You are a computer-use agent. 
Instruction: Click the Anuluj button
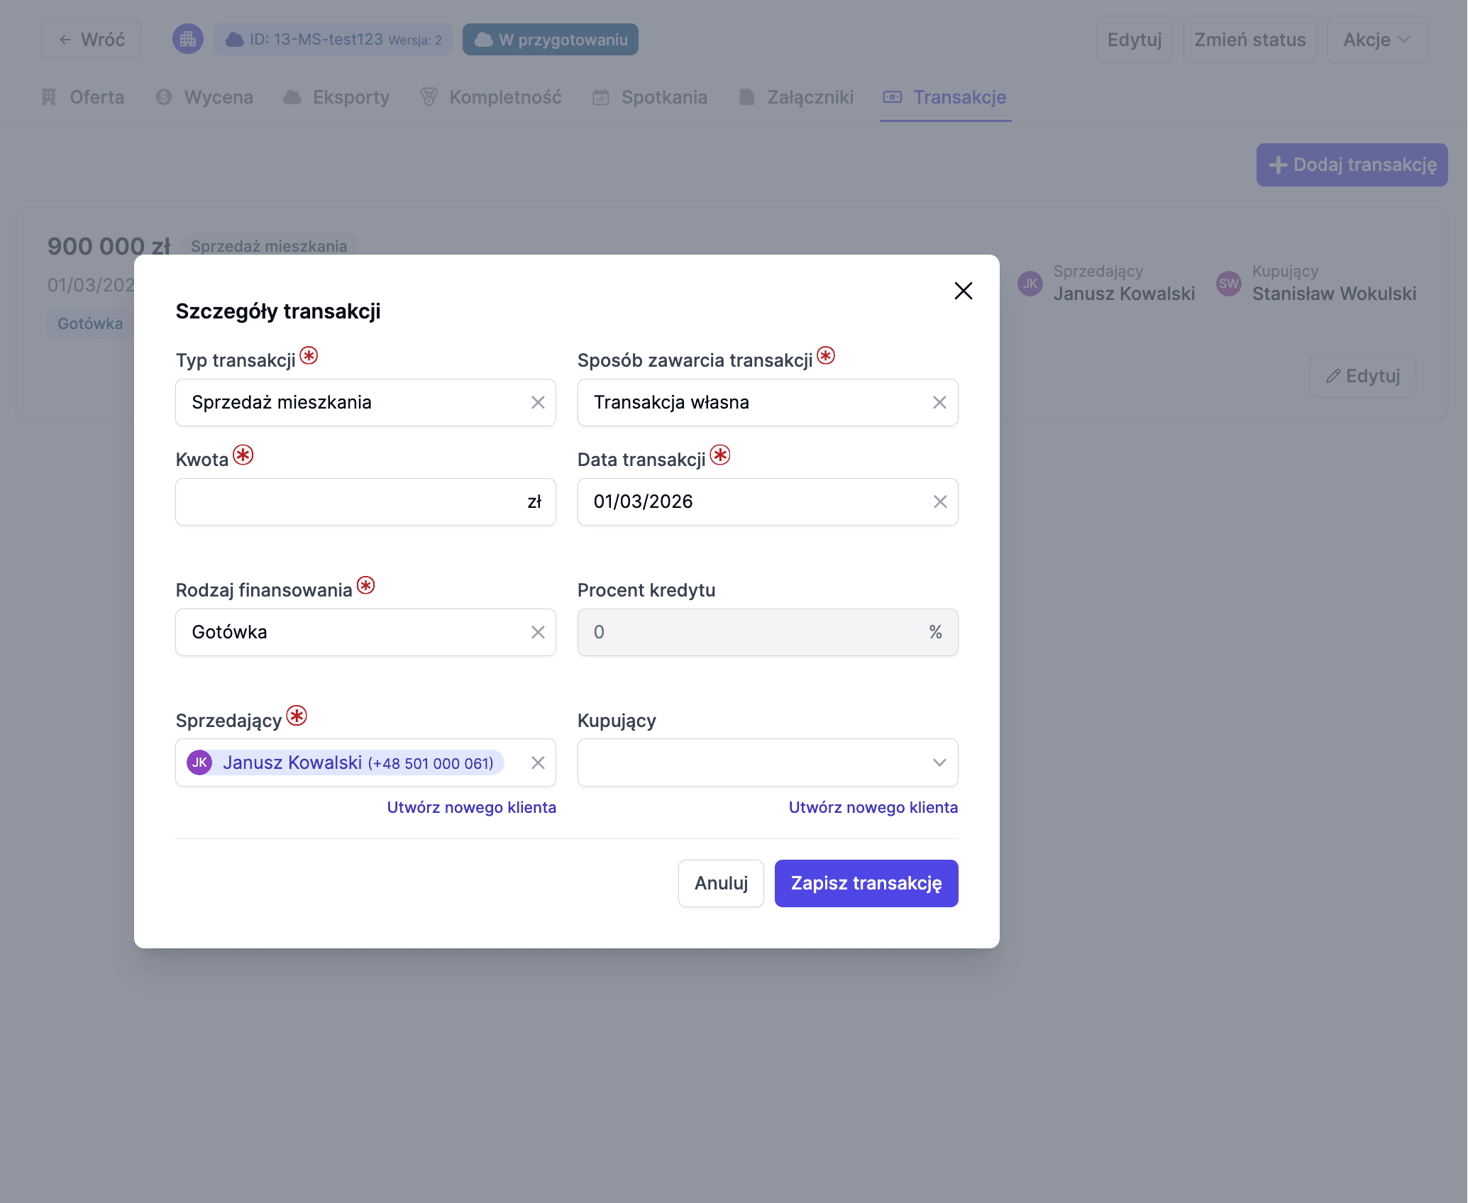(720, 884)
